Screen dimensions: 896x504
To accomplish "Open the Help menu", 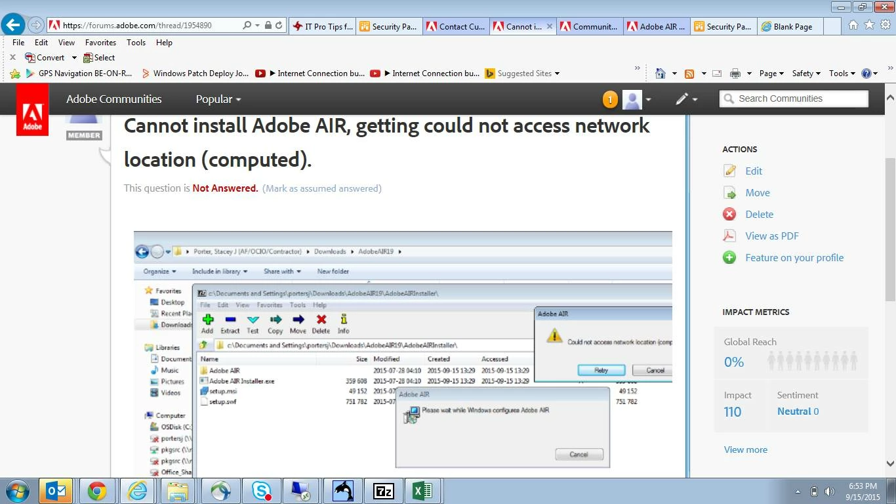I will click(x=164, y=43).
